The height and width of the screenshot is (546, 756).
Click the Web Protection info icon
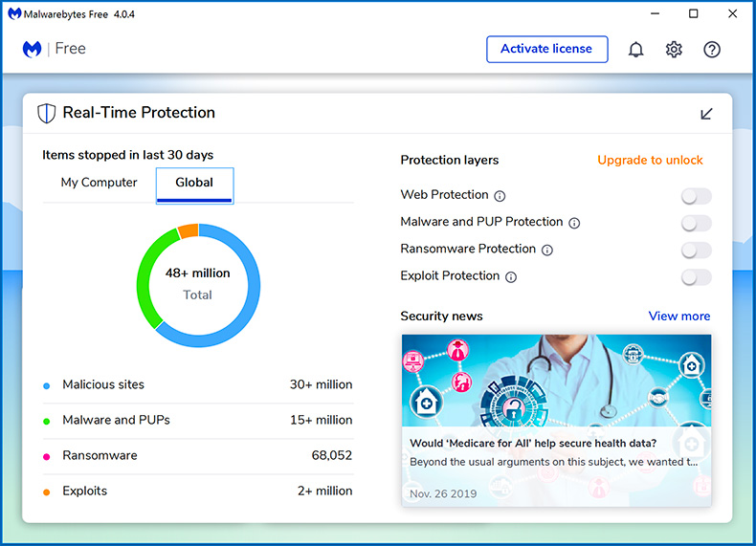(500, 196)
